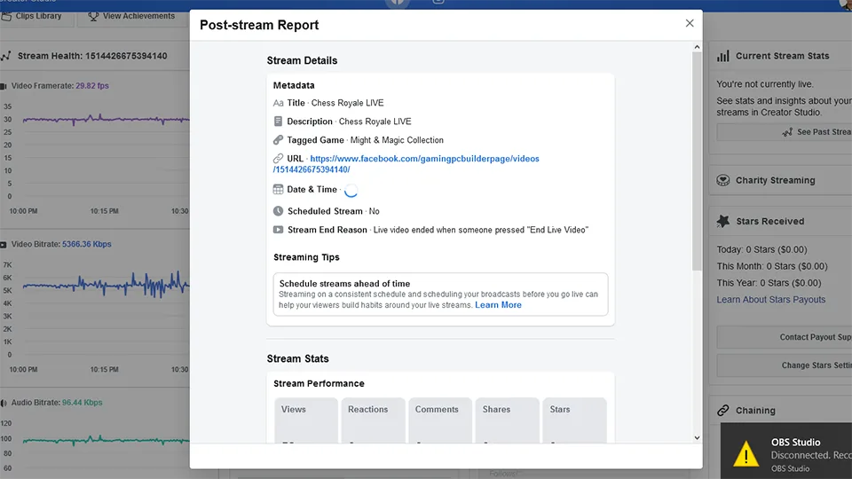
Task: Close the Post-stream Report dialog
Action: point(690,23)
